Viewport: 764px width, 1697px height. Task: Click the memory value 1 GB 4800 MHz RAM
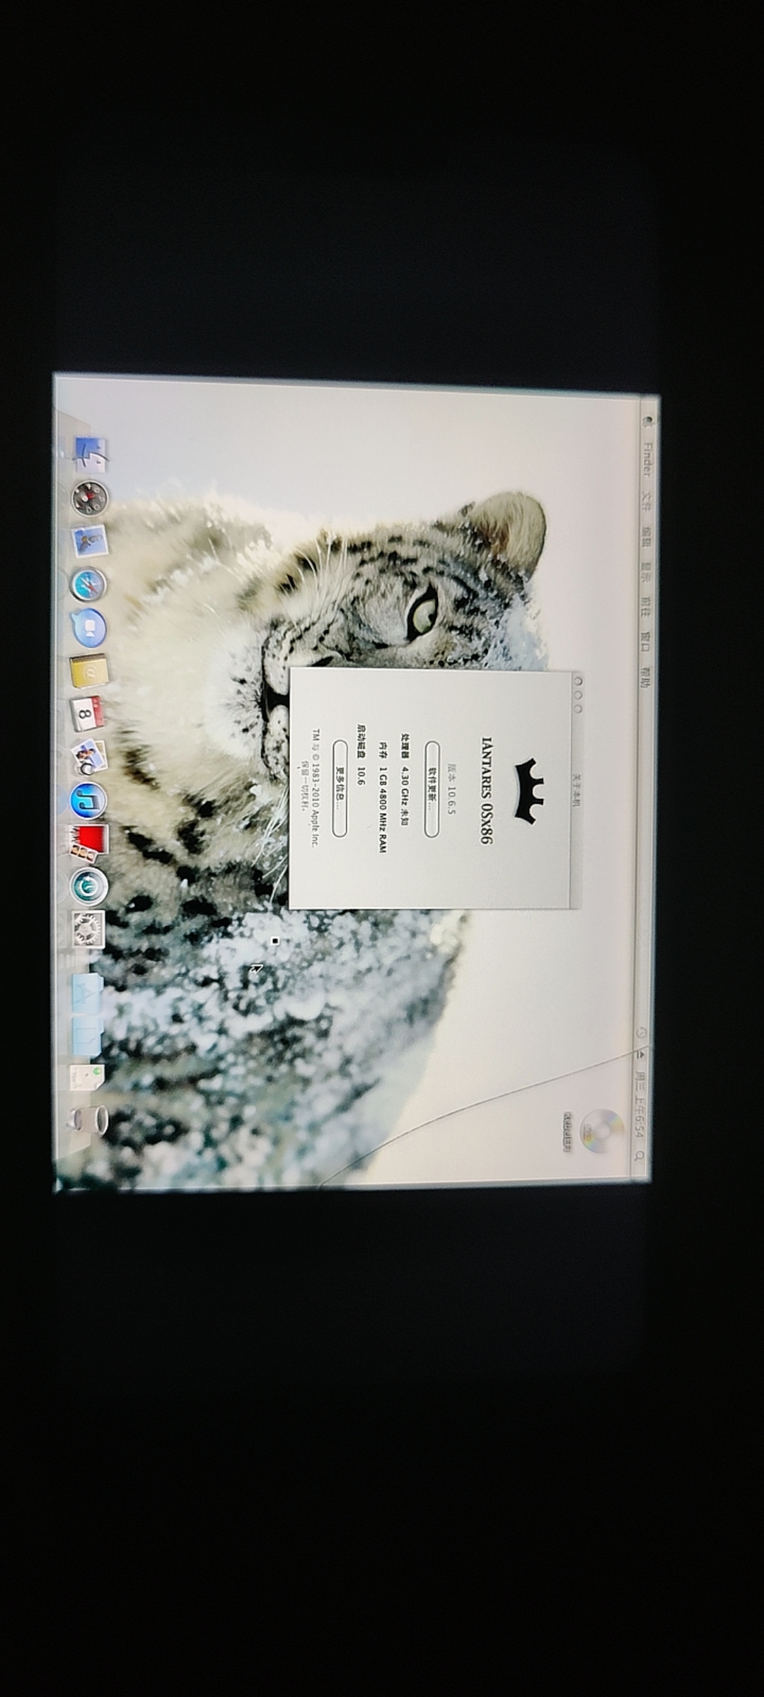(x=383, y=809)
